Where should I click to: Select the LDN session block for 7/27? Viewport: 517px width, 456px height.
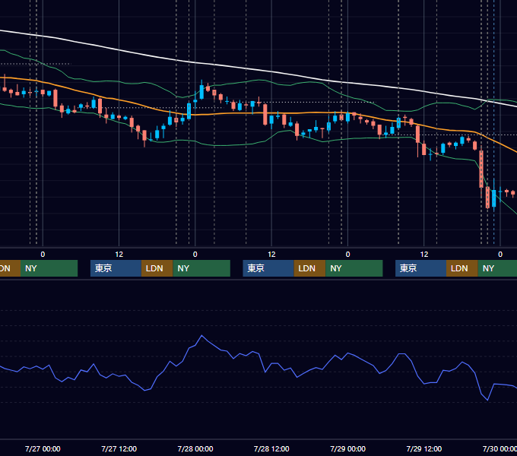157,268
